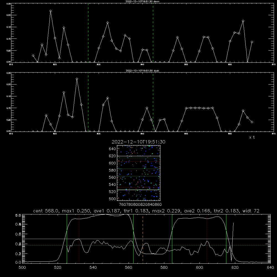Click the lower white horizontal line in center image
This screenshot has width=277, height=277.
pos(138,190)
